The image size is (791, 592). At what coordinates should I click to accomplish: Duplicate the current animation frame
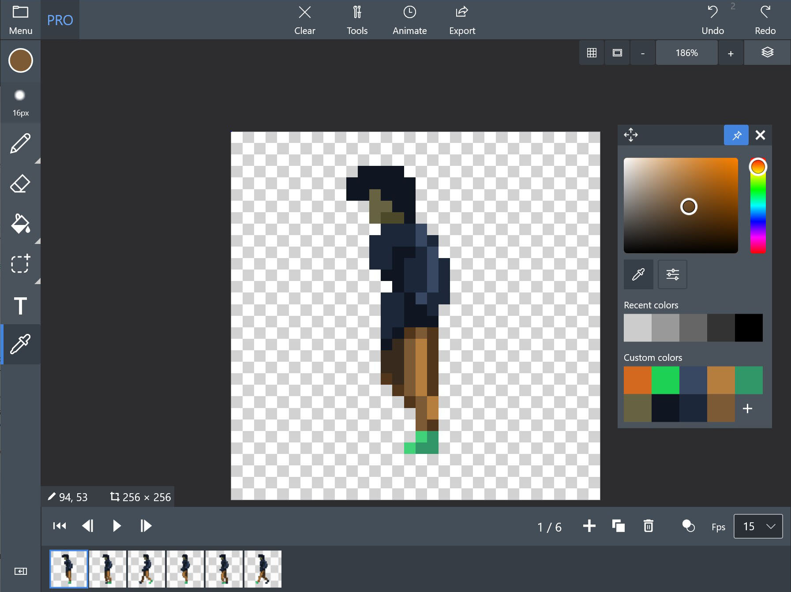pyautogui.click(x=618, y=526)
